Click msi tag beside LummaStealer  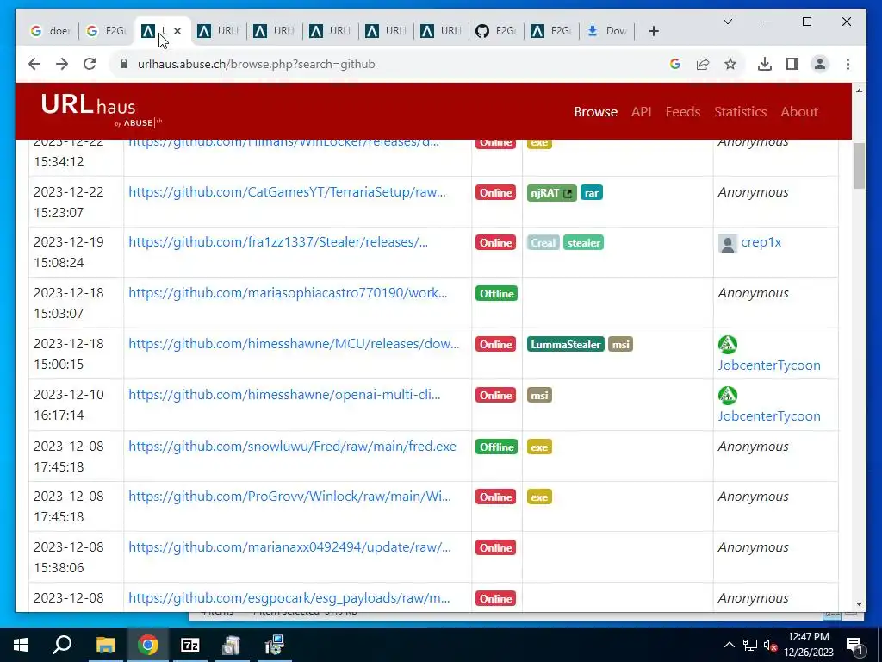pos(620,344)
